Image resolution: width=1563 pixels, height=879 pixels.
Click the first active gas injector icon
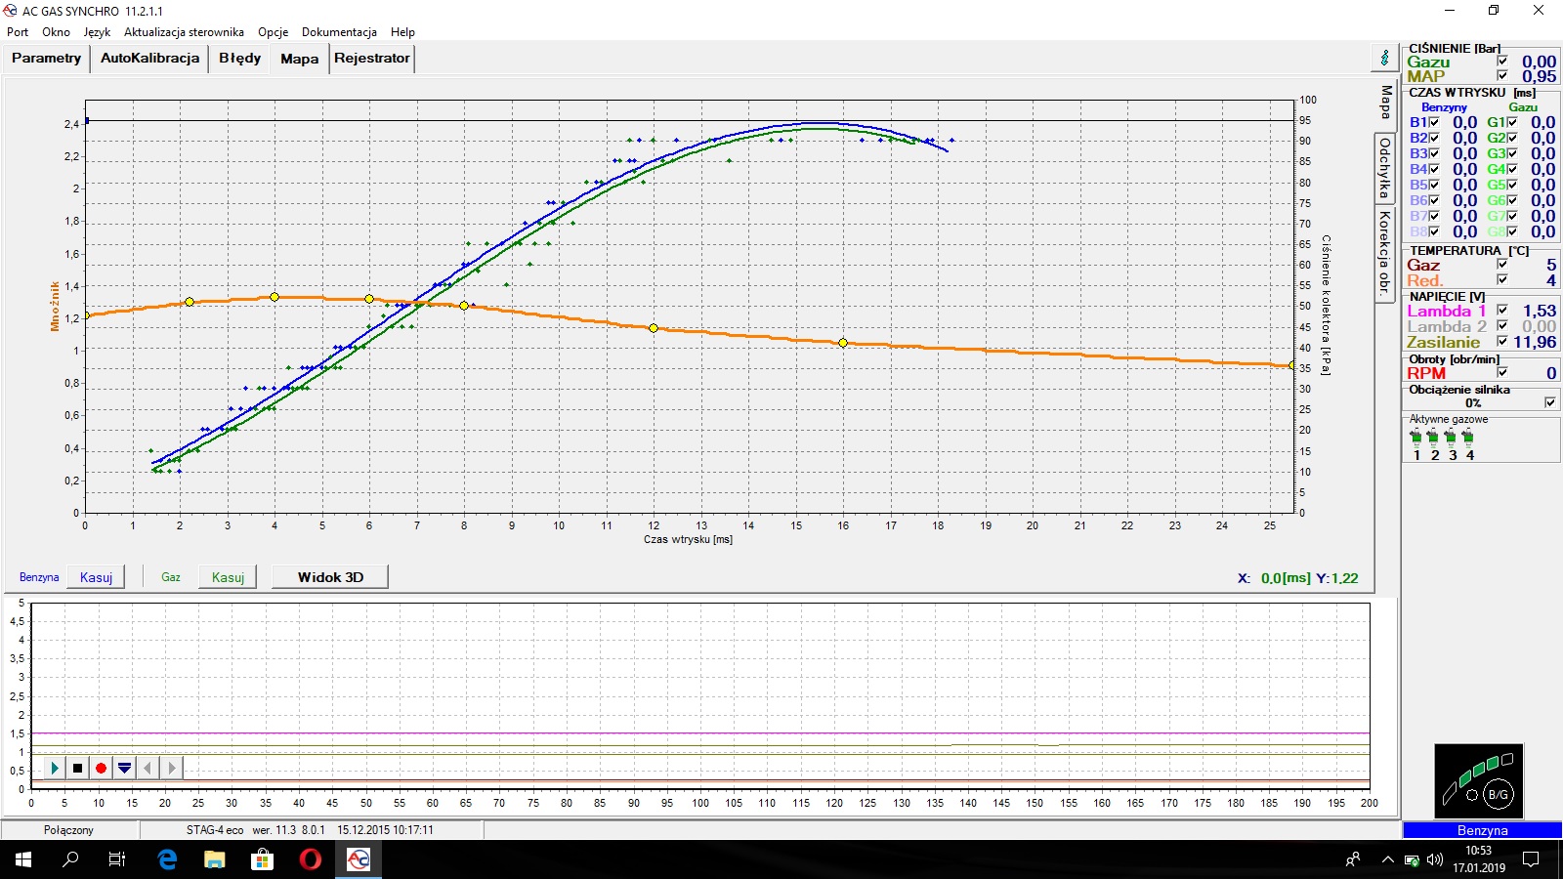click(1416, 438)
